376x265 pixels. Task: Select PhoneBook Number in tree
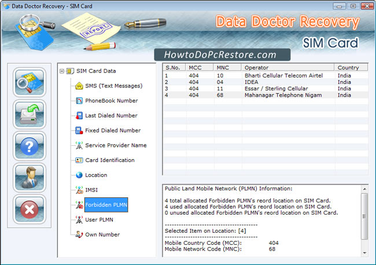pos(112,101)
